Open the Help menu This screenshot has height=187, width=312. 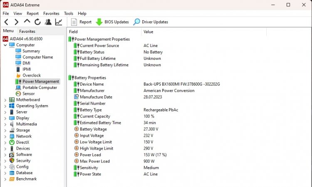point(82,14)
